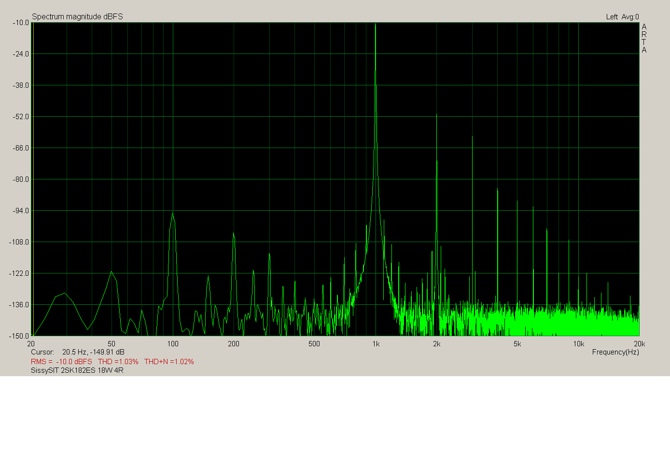670x463 pixels.
Task: Click the 500 Hz x-axis label
Action: click(314, 344)
